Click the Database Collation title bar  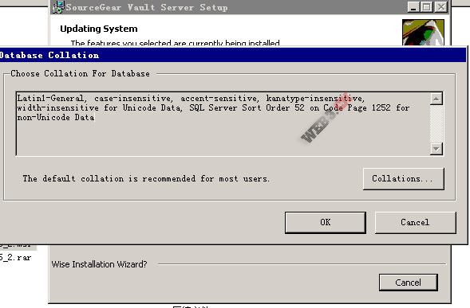click(x=233, y=56)
